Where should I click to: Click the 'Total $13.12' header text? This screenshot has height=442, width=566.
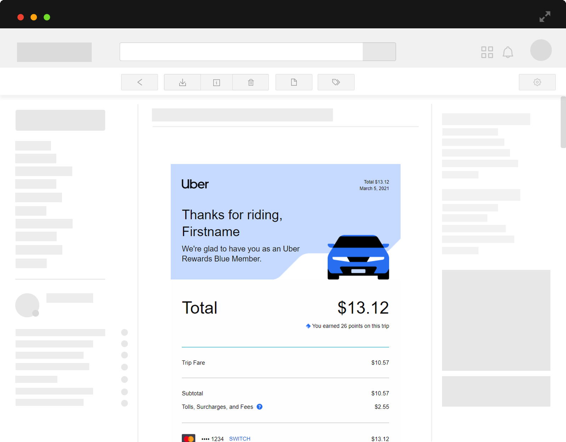click(376, 182)
